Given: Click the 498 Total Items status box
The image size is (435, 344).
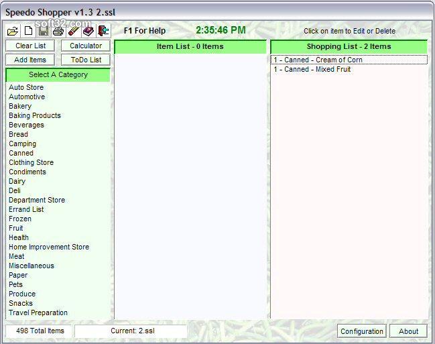Looking at the screenshot, I should [39, 331].
